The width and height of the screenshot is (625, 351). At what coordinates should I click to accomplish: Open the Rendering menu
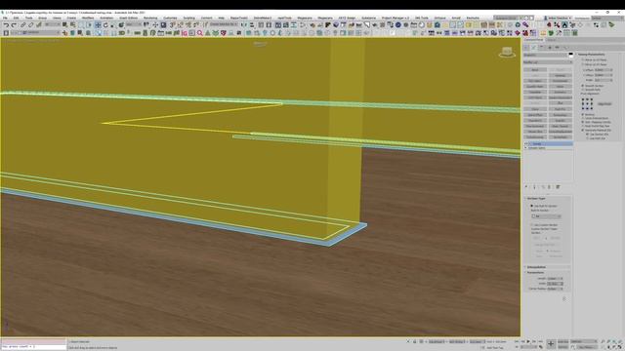[x=150, y=18]
